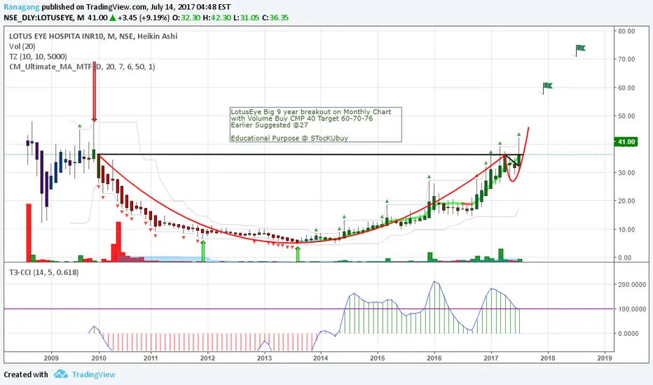The height and width of the screenshot is (385, 653).
Task: Select the T3-CCI (14, 5, 0.618) indicator label
Action: [43, 272]
